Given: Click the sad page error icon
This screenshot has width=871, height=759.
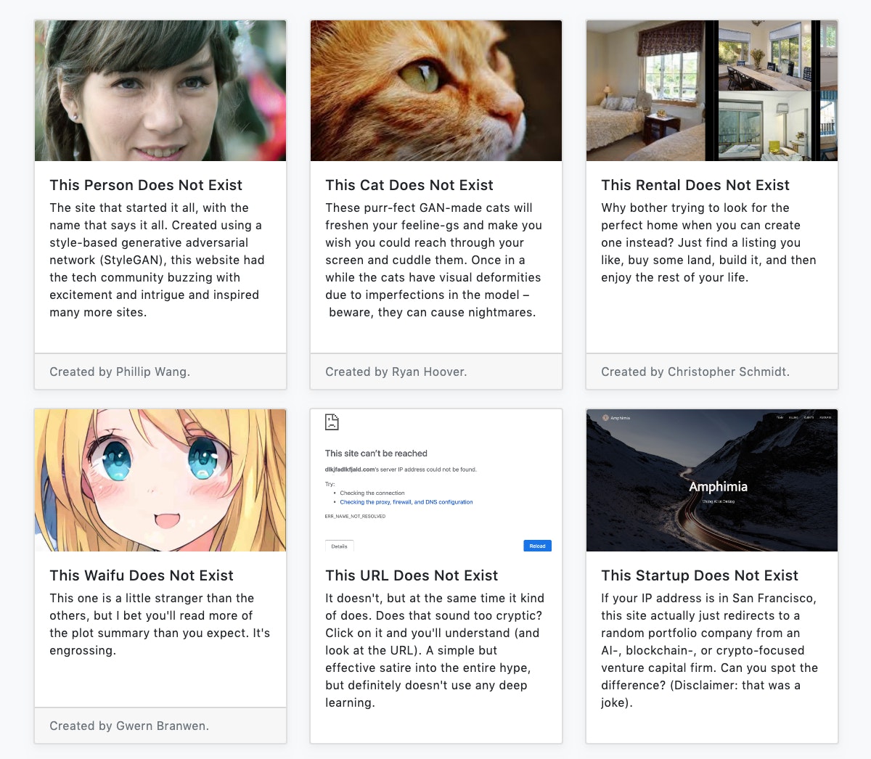Looking at the screenshot, I should pyautogui.click(x=332, y=422).
